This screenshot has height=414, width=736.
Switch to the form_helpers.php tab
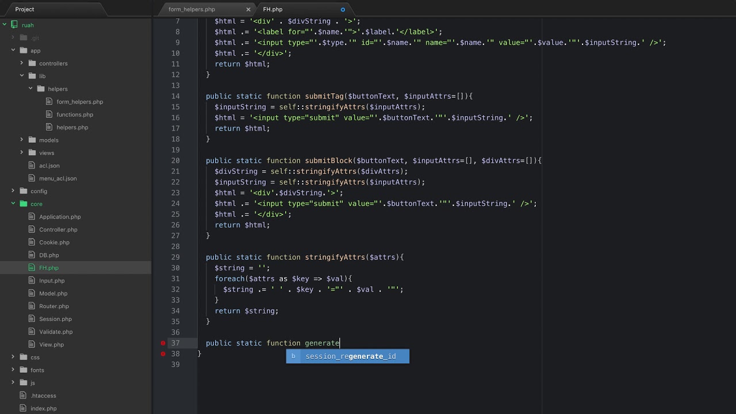(x=191, y=9)
